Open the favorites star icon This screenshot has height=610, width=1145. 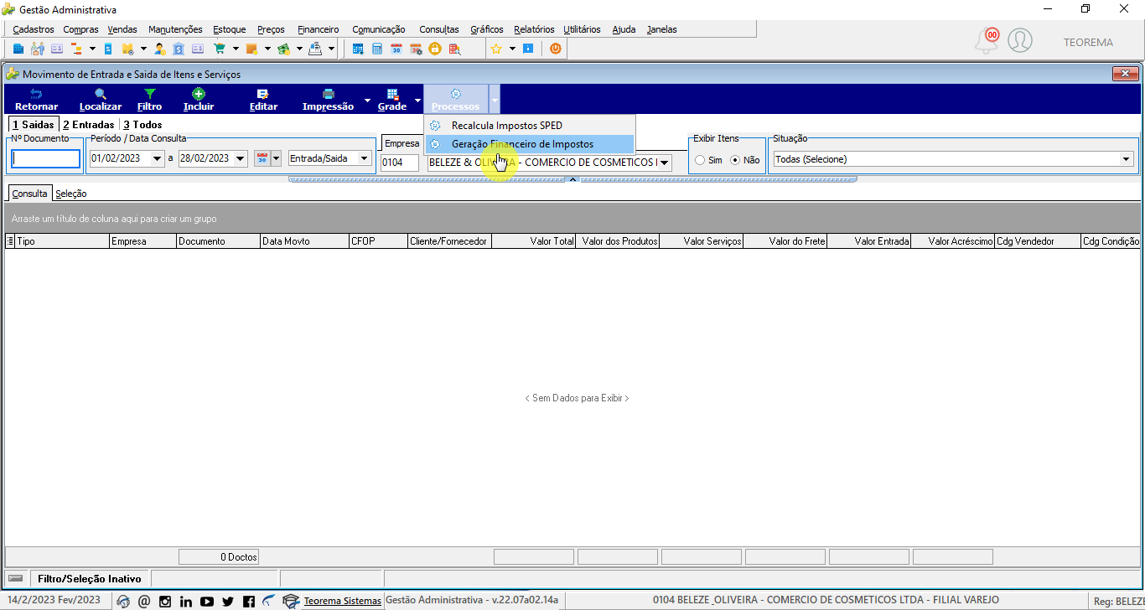(496, 49)
